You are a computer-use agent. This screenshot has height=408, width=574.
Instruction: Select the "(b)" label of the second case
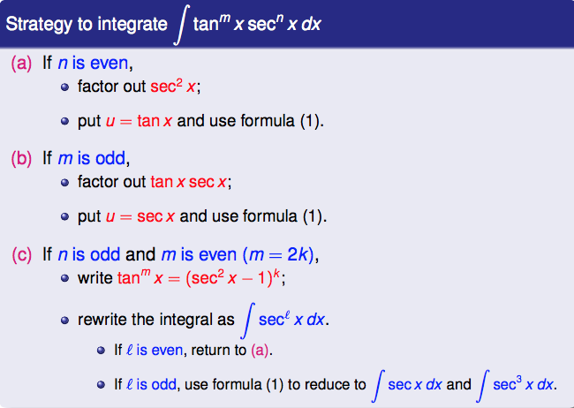click(21, 159)
